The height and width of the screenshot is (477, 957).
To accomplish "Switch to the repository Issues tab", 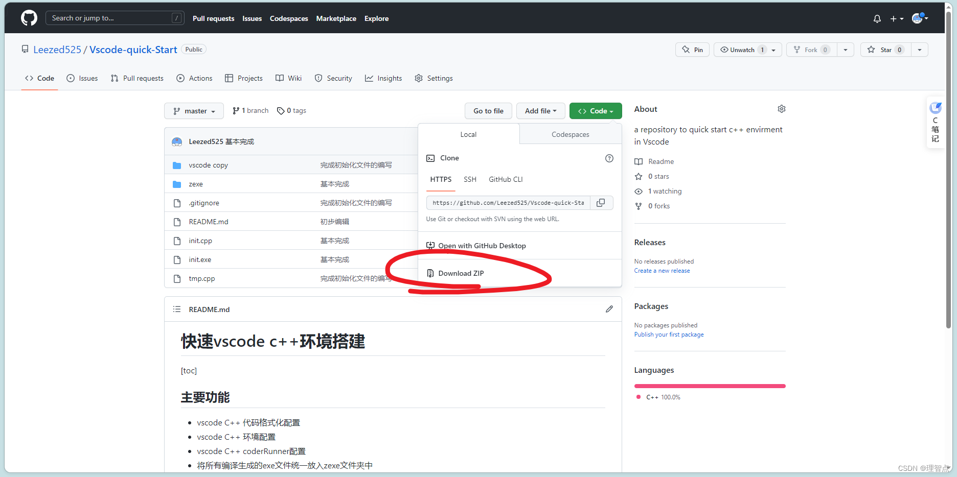I will [x=82, y=78].
